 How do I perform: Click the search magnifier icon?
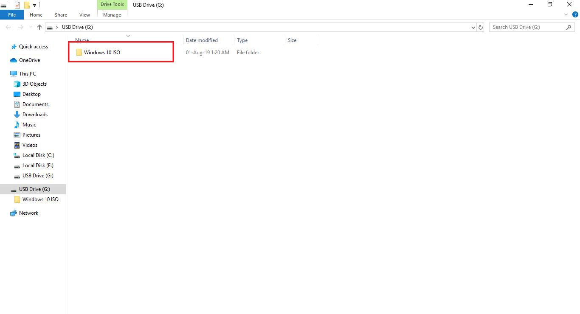click(x=569, y=27)
